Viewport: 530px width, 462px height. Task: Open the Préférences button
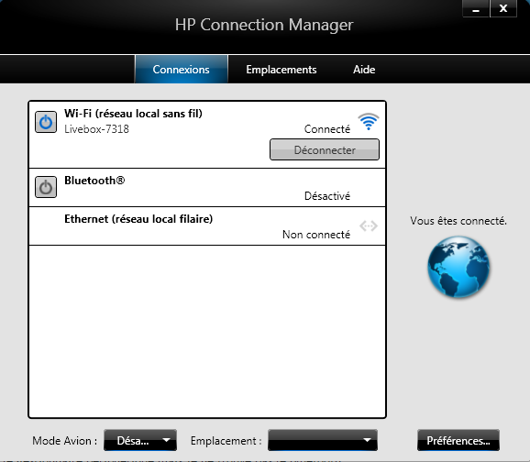tap(458, 440)
